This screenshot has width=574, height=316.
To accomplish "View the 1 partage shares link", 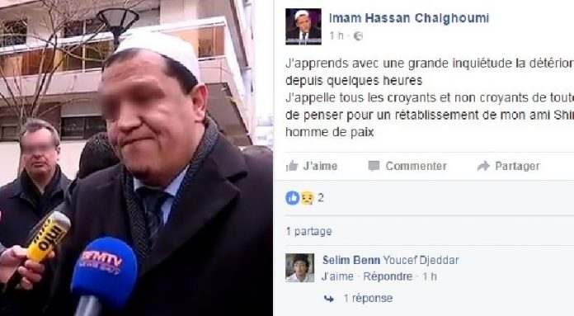I will click(309, 231).
